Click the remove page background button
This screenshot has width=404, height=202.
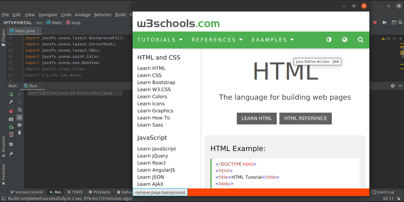160,192
